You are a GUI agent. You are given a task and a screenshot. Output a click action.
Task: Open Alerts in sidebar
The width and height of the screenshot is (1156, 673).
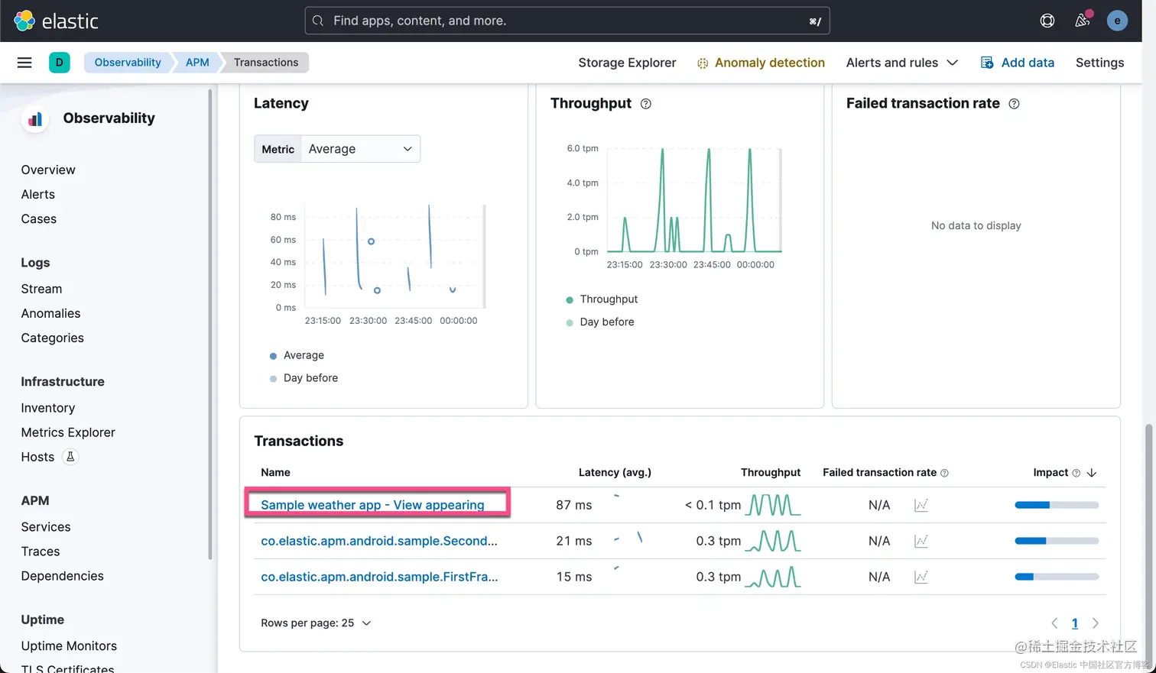click(x=38, y=194)
